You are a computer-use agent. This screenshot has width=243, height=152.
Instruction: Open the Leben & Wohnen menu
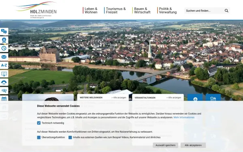(x=91, y=11)
